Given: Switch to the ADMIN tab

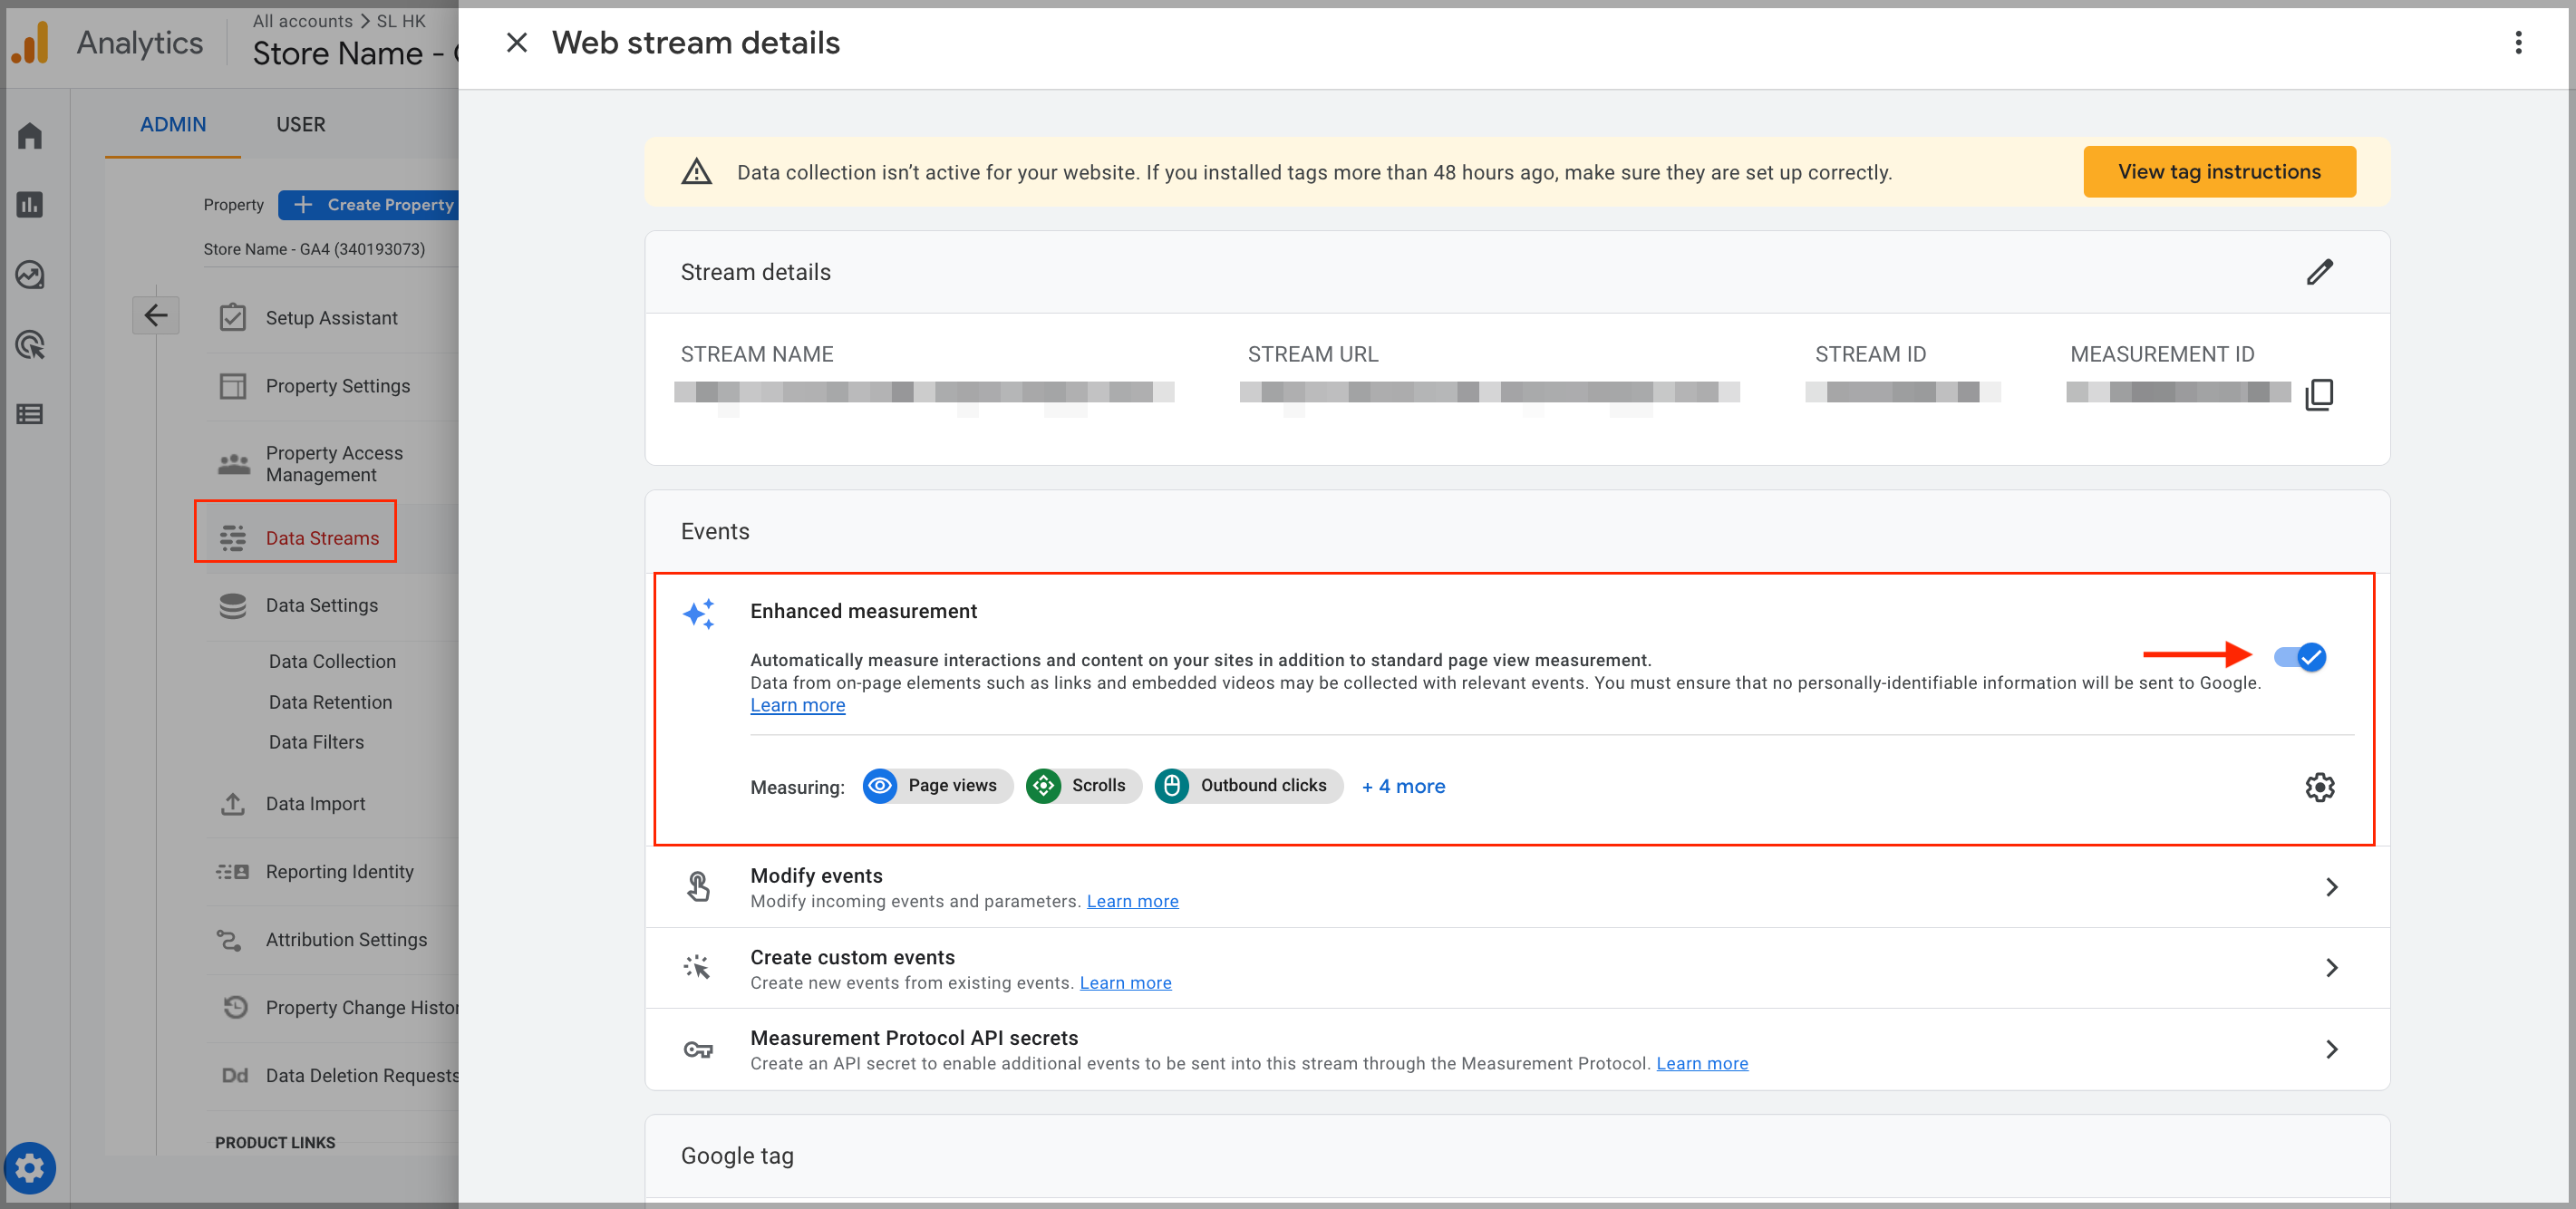Looking at the screenshot, I should coord(172,124).
